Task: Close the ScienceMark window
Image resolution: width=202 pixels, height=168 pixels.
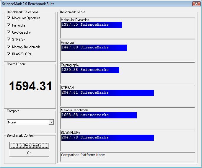Action: pyautogui.click(x=196, y=4)
